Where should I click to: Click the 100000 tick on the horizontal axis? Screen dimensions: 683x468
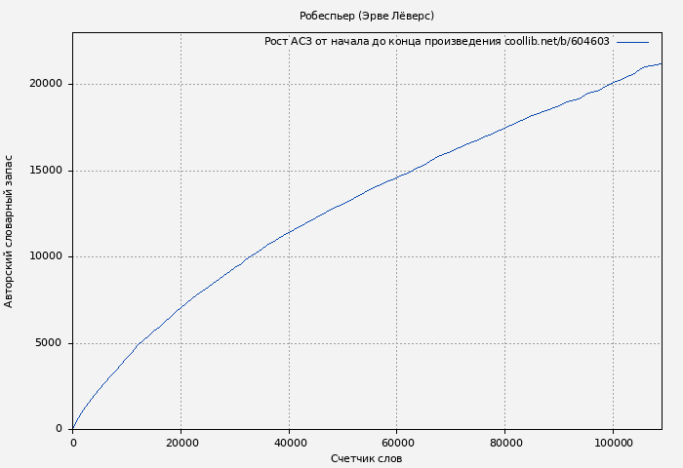[612, 443]
